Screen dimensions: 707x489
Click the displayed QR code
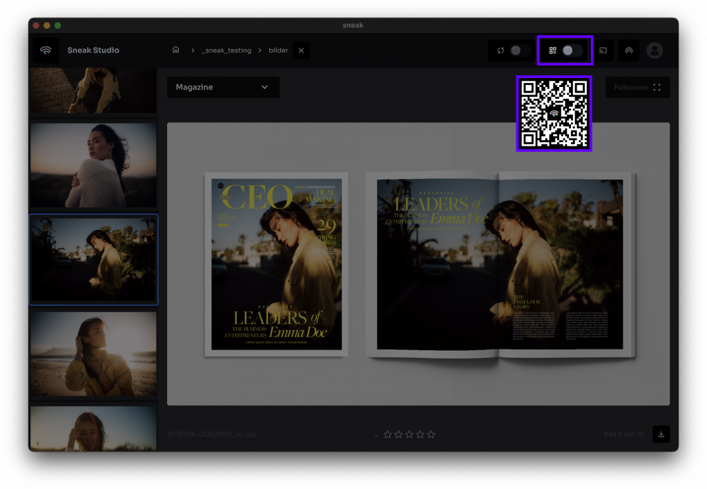[554, 113]
